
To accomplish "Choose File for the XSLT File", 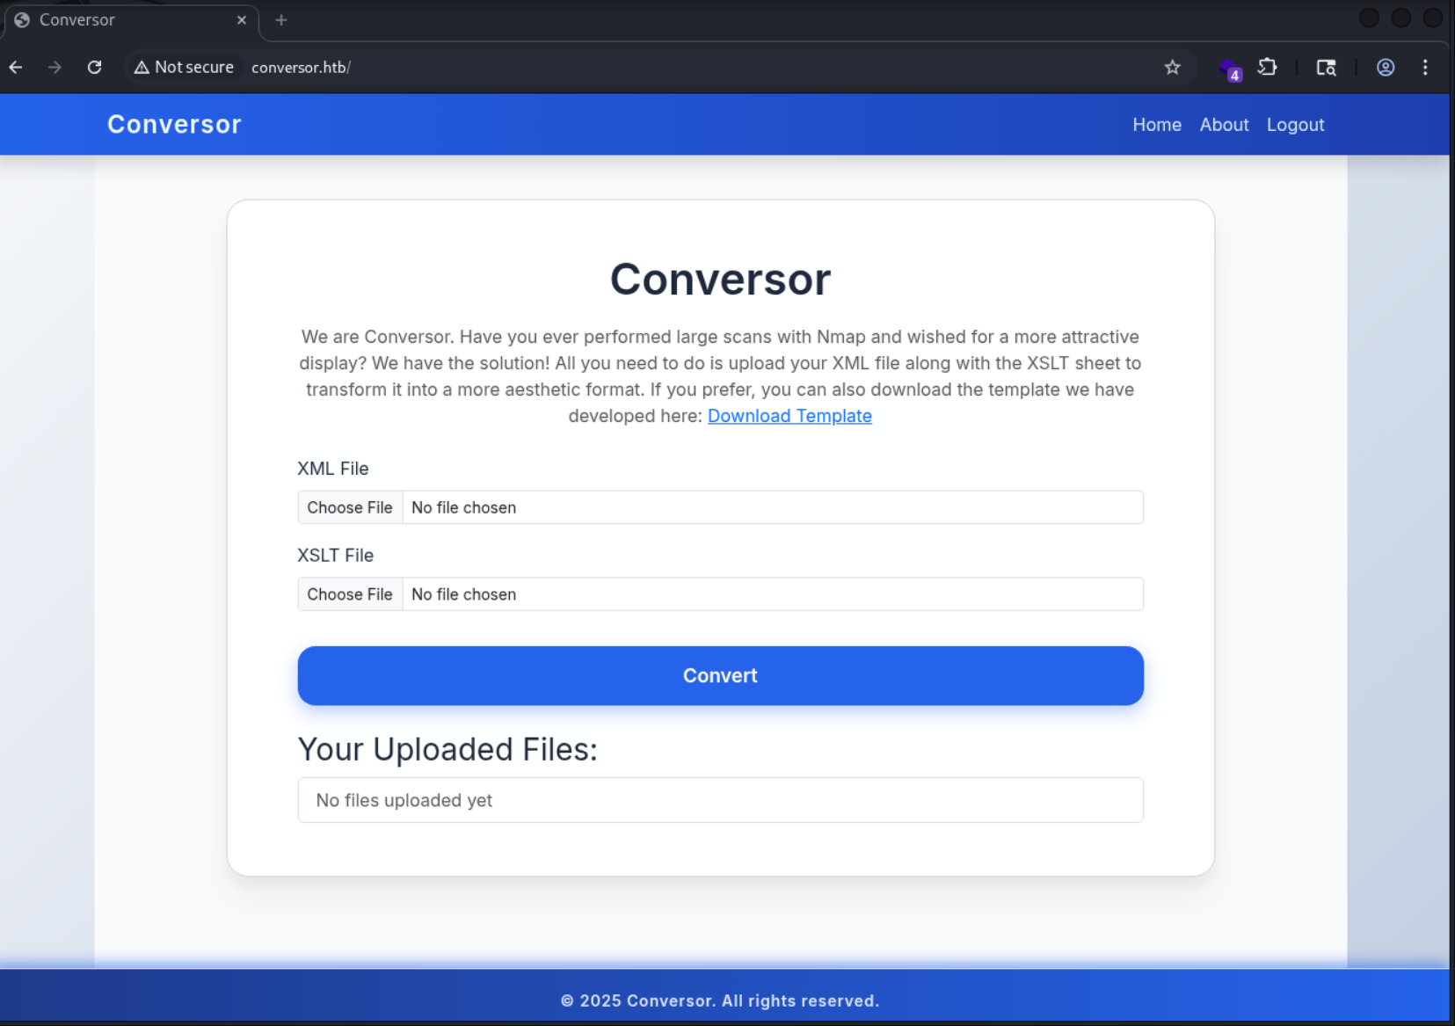I will click(350, 594).
